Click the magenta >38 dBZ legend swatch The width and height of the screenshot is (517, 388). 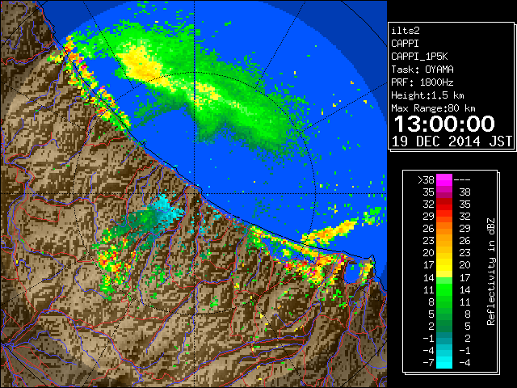444,179
